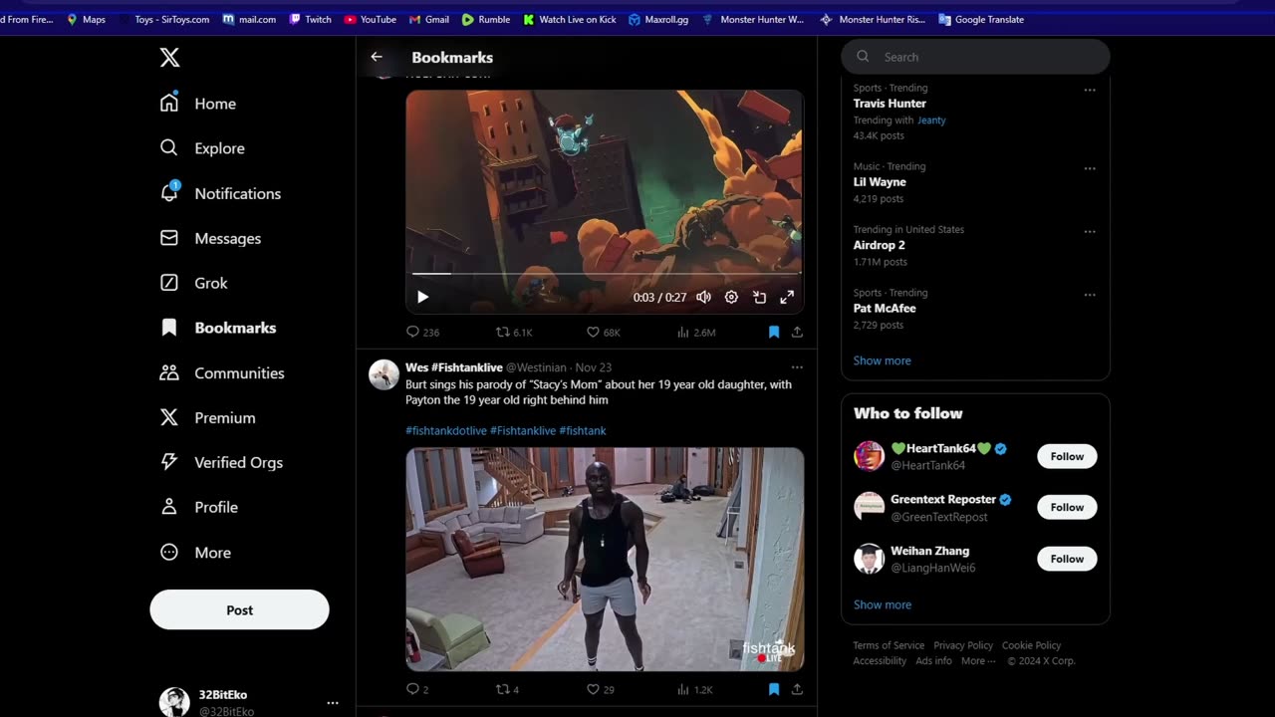Open Grok from sidebar

click(x=194, y=283)
